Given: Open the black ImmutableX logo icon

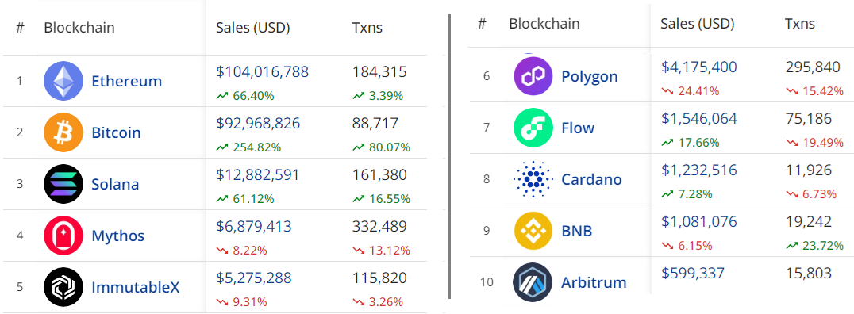Looking at the screenshot, I should coord(63,287).
